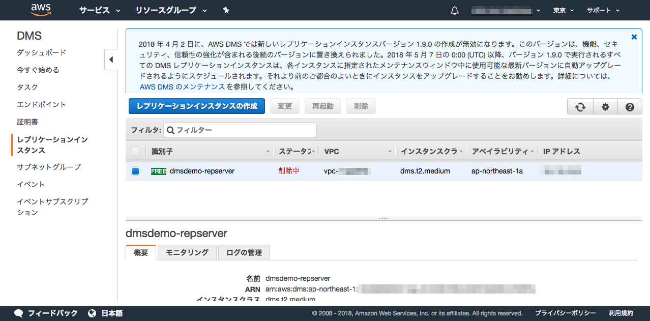Open イベント in sidebar
650x321 pixels.
pyautogui.click(x=31, y=184)
